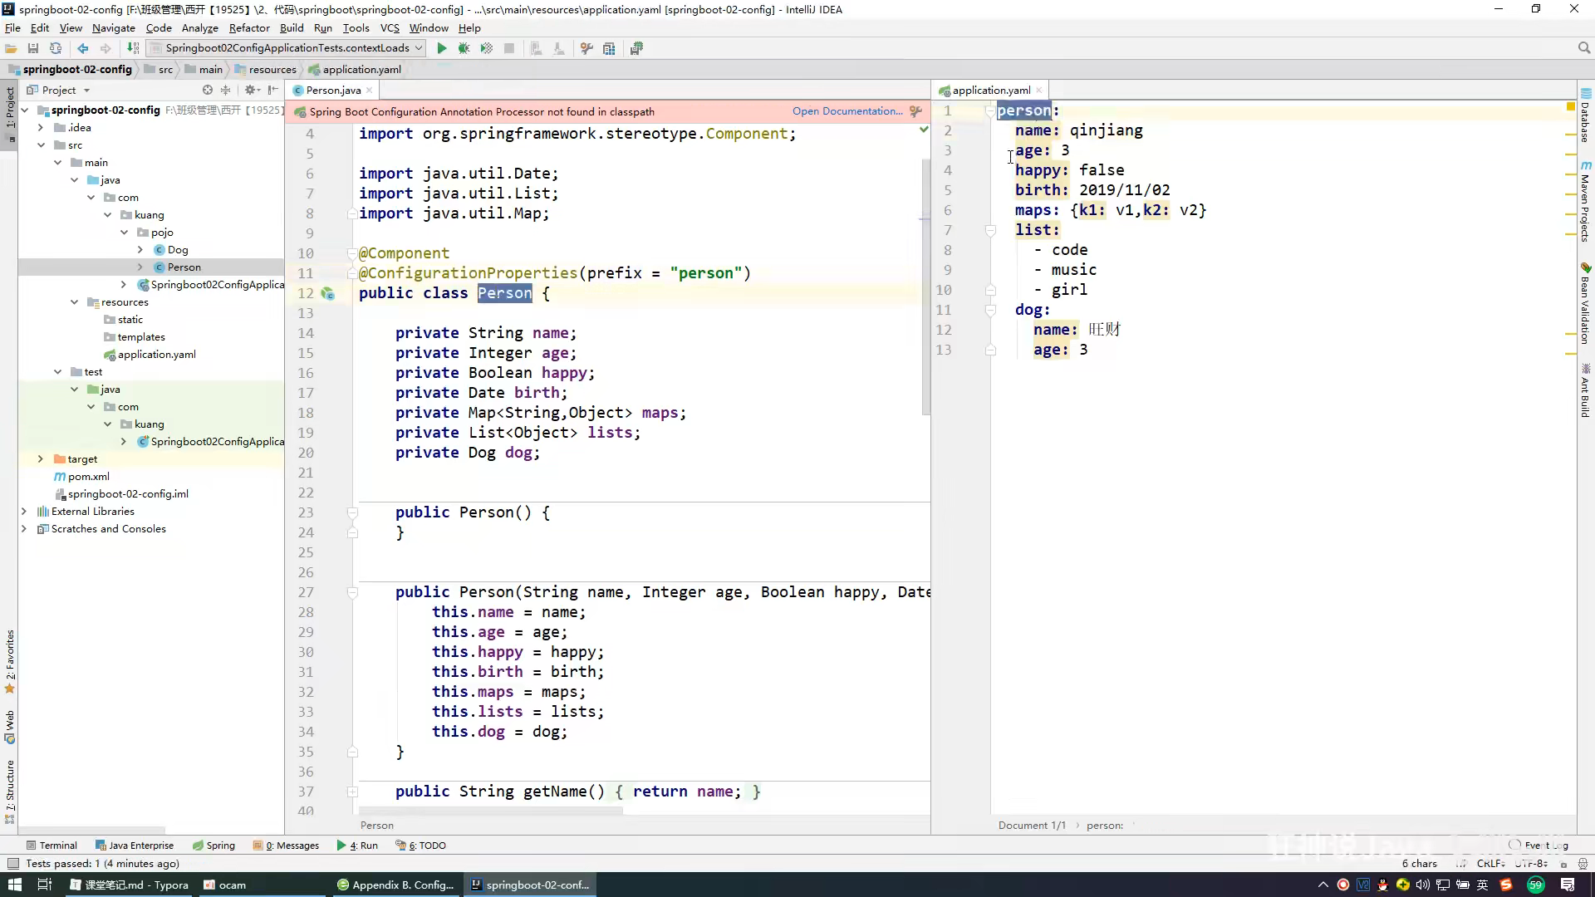Viewport: 1595px width, 897px height.
Task: Toggle the Terminal tool window
Action: (x=52, y=846)
